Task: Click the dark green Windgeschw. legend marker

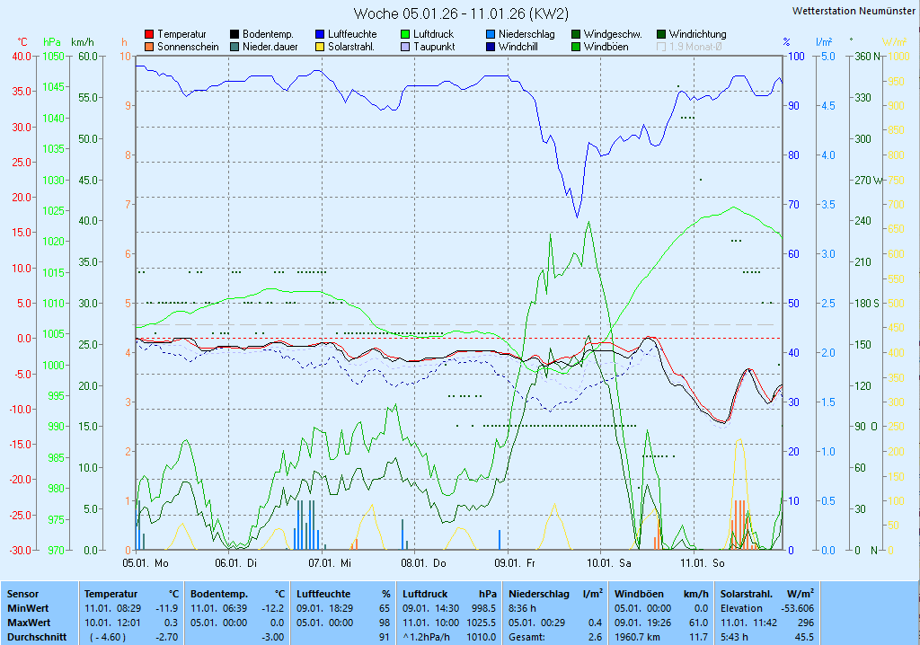Action: click(576, 34)
